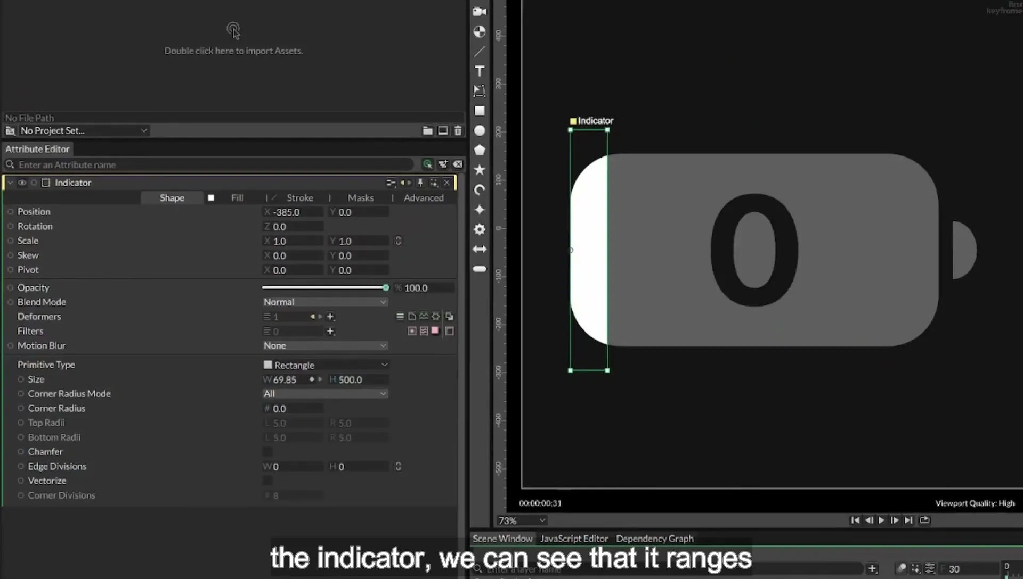
Task: Switch to the Advanced tab
Action: point(424,198)
